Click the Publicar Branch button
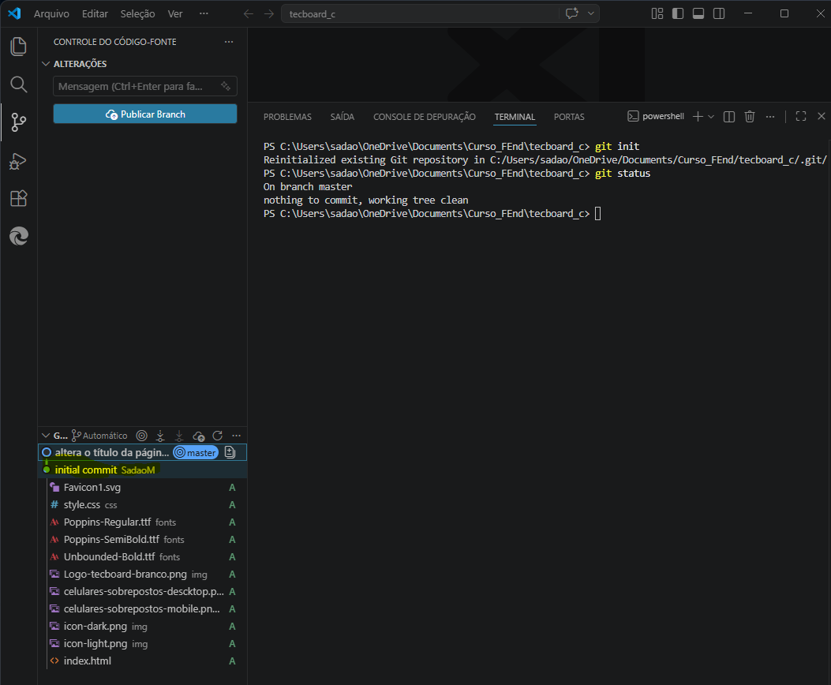Screen dimensions: 831x685 pyautogui.click(x=145, y=114)
